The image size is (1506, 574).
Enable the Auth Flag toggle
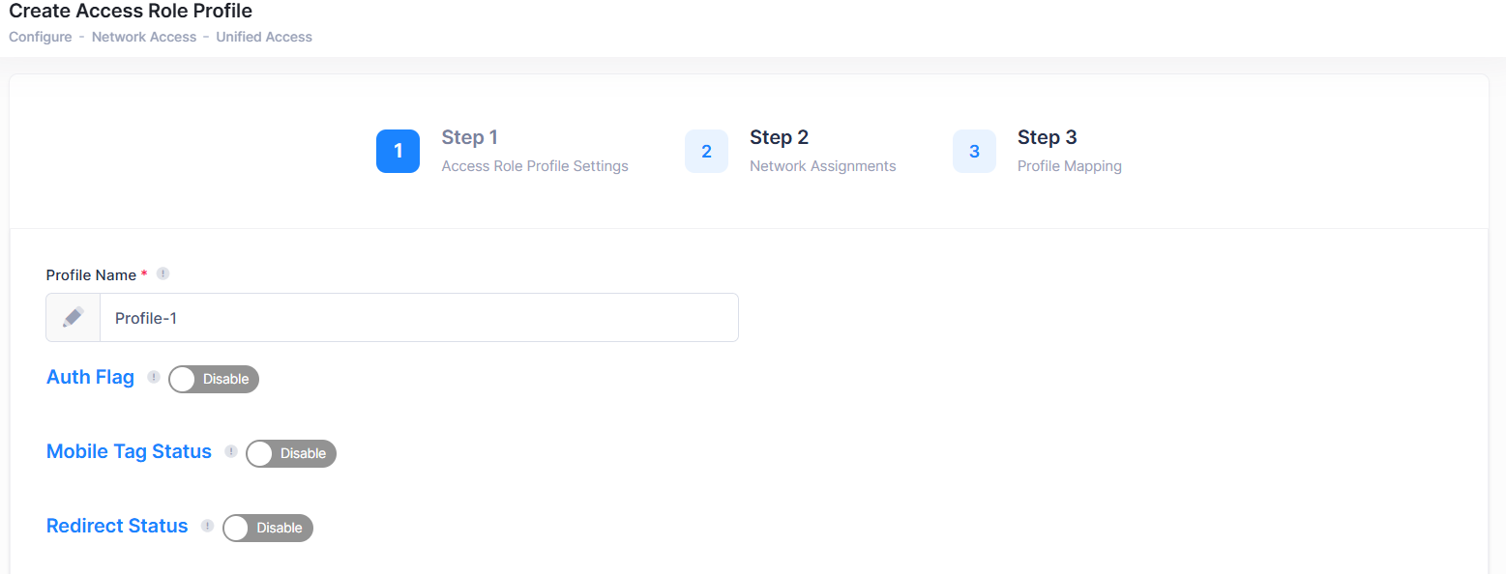click(213, 379)
